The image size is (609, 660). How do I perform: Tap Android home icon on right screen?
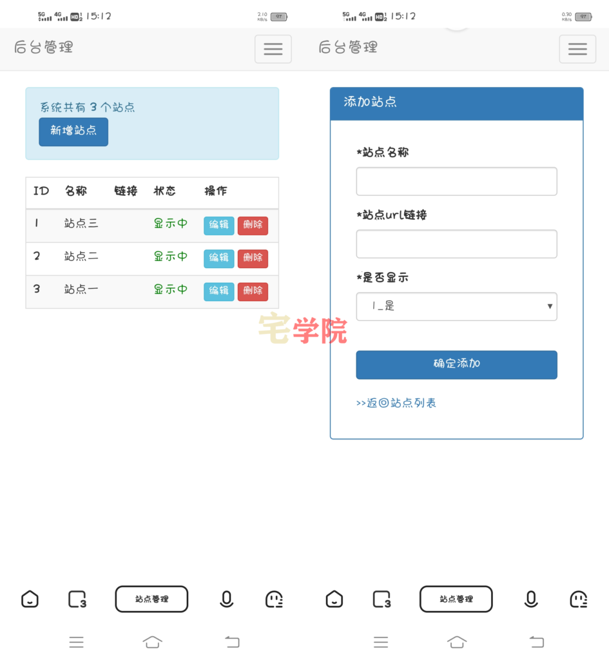(x=457, y=642)
